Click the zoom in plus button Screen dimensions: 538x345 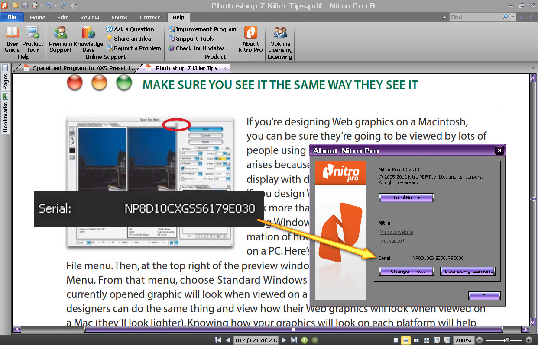coord(529,340)
